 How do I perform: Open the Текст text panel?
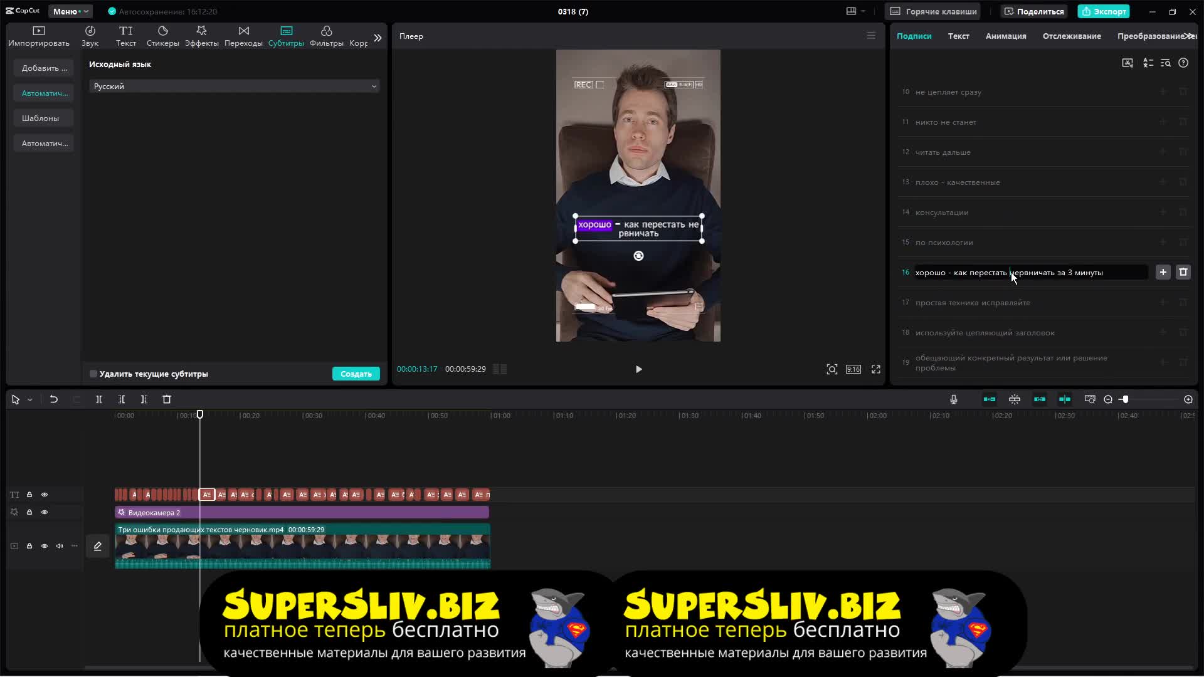click(x=126, y=36)
